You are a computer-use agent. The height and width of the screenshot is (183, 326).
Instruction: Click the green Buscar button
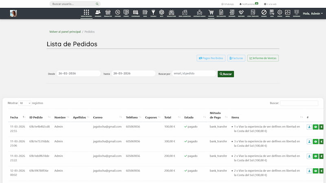point(226,74)
